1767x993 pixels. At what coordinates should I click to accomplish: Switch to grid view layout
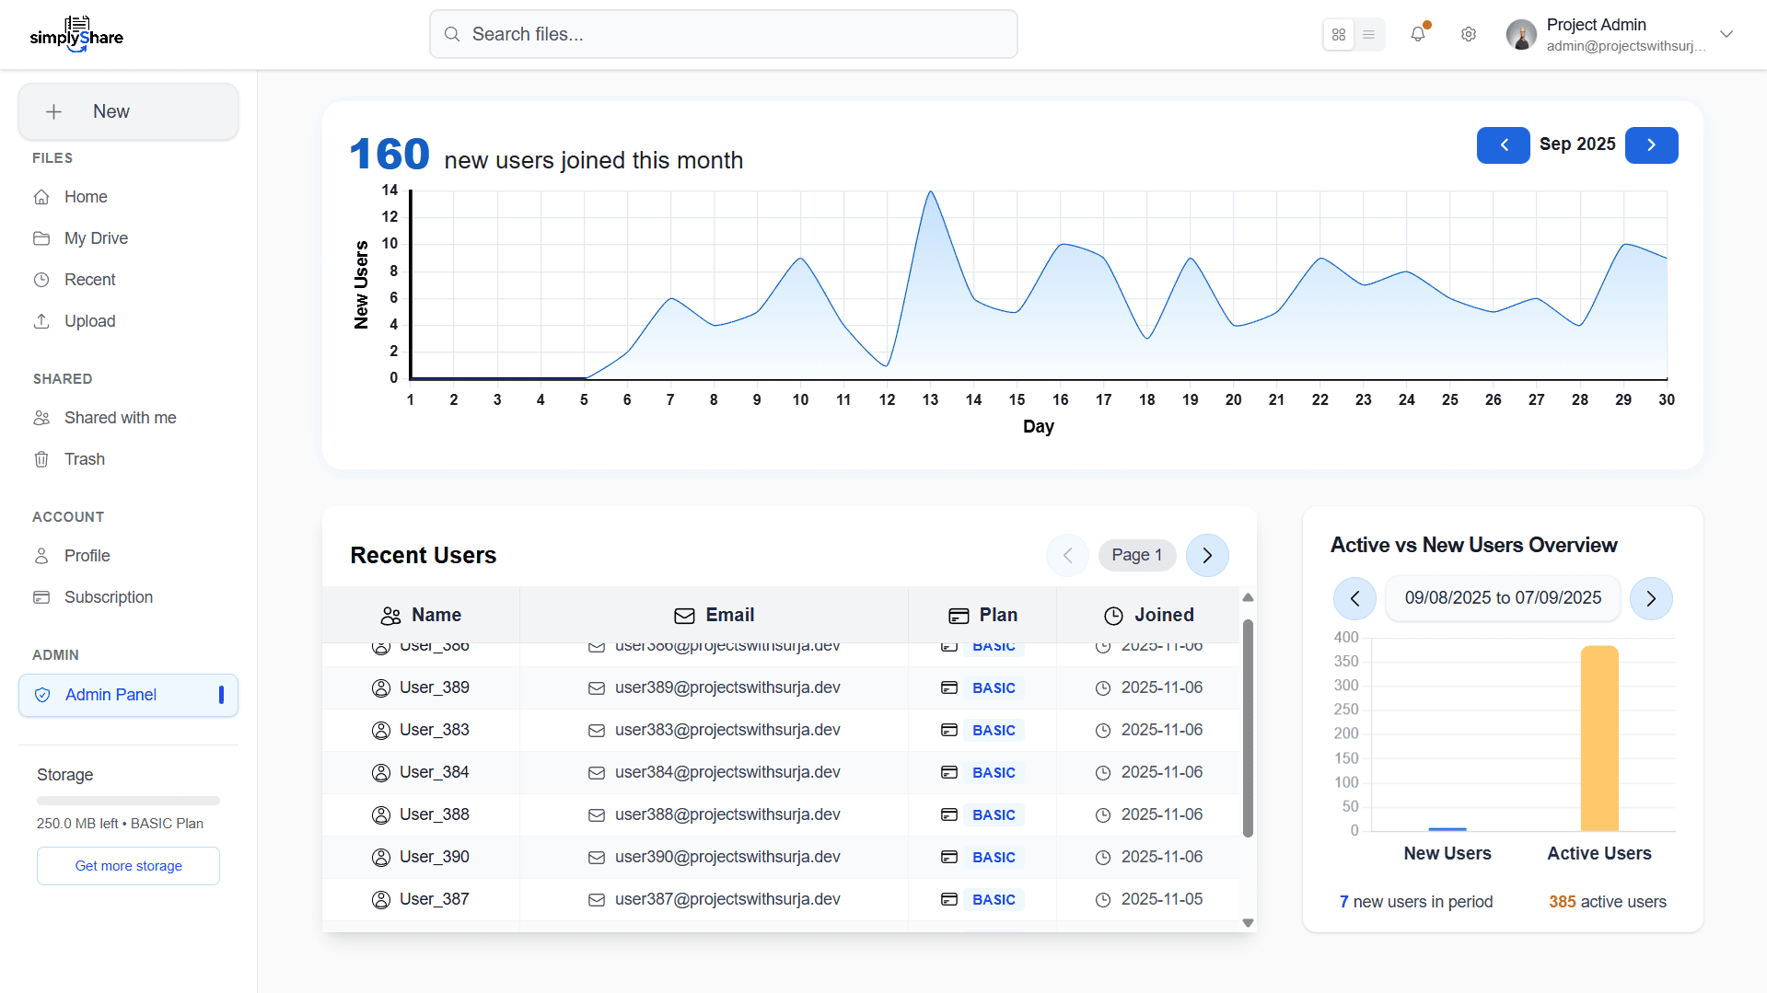(1339, 34)
